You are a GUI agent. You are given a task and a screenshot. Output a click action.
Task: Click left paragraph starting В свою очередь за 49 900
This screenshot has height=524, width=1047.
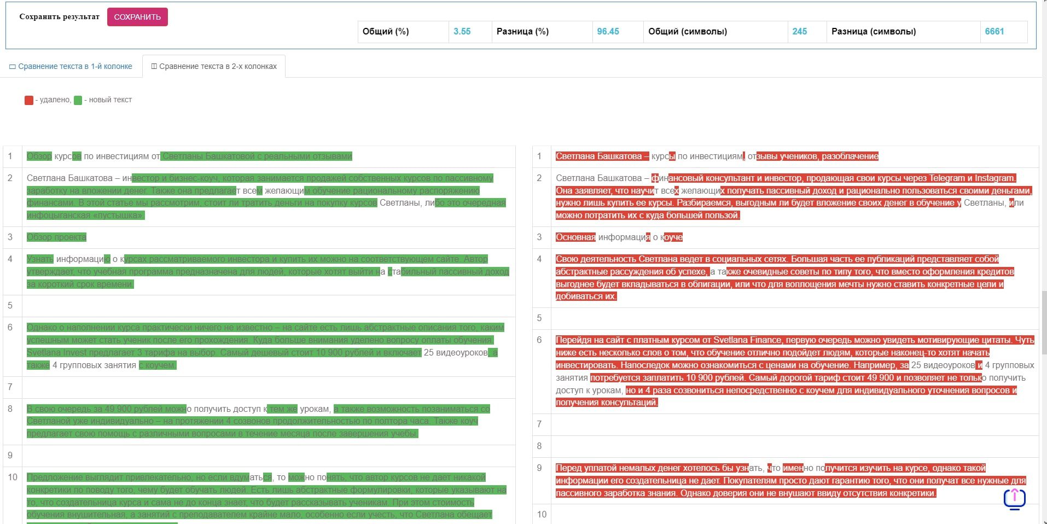(259, 421)
